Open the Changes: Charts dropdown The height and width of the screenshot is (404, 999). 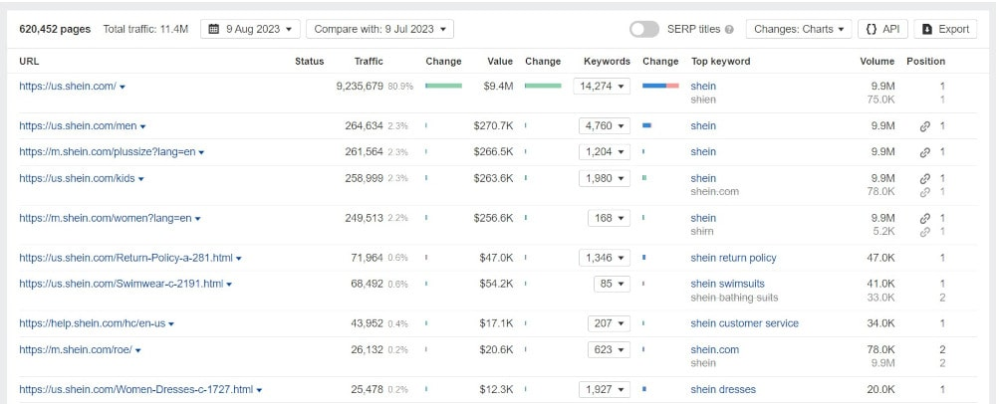click(x=799, y=29)
